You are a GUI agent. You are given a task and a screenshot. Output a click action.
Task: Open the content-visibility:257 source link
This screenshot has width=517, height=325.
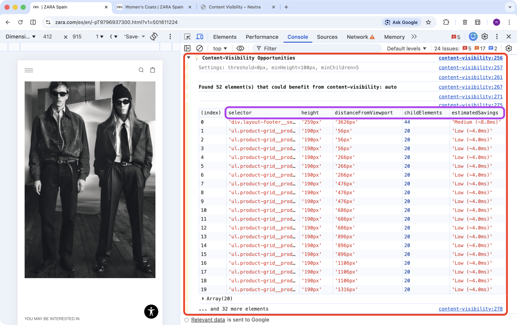click(470, 67)
